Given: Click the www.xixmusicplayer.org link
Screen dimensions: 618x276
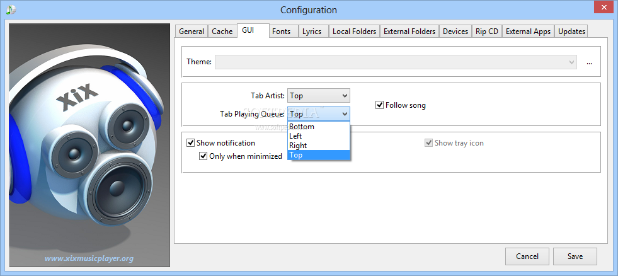Looking at the screenshot, I should [x=89, y=258].
